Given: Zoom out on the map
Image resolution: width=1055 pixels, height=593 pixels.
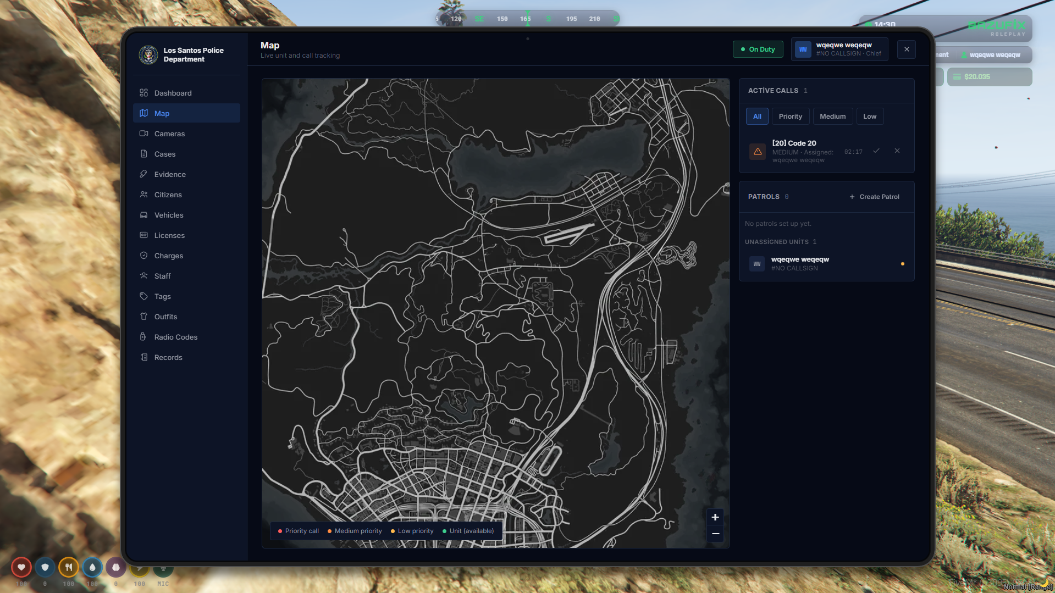Looking at the screenshot, I should pos(715,534).
